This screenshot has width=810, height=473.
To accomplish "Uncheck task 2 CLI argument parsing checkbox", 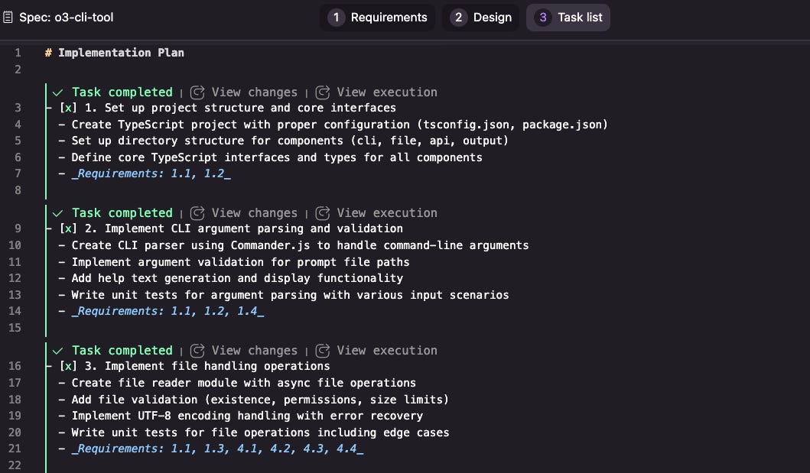I will [x=67, y=228].
